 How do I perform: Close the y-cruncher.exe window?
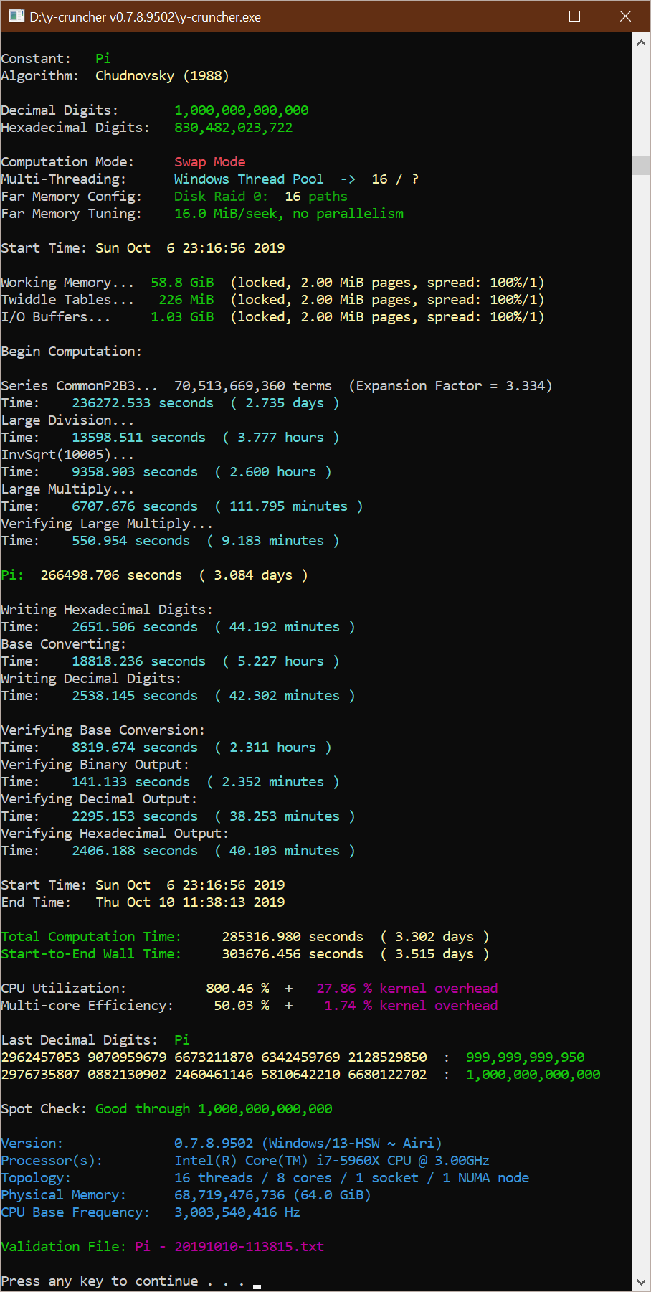tap(625, 16)
